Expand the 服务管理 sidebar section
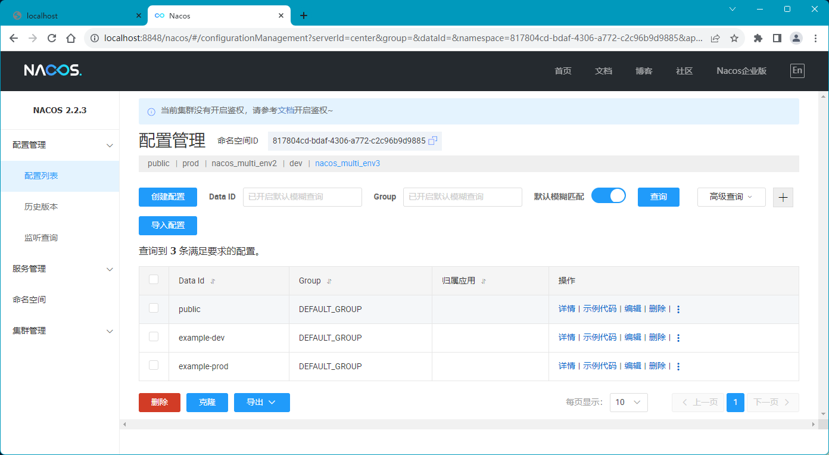The width and height of the screenshot is (829, 455). coord(60,269)
